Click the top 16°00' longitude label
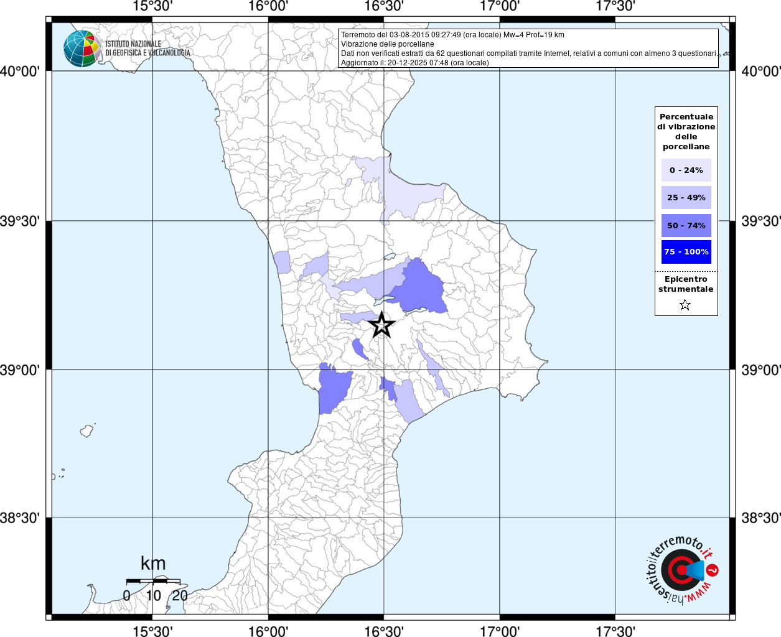 (268, 6)
